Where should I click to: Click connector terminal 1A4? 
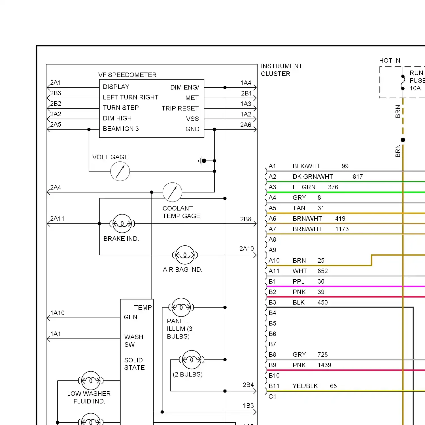(x=246, y=83)
